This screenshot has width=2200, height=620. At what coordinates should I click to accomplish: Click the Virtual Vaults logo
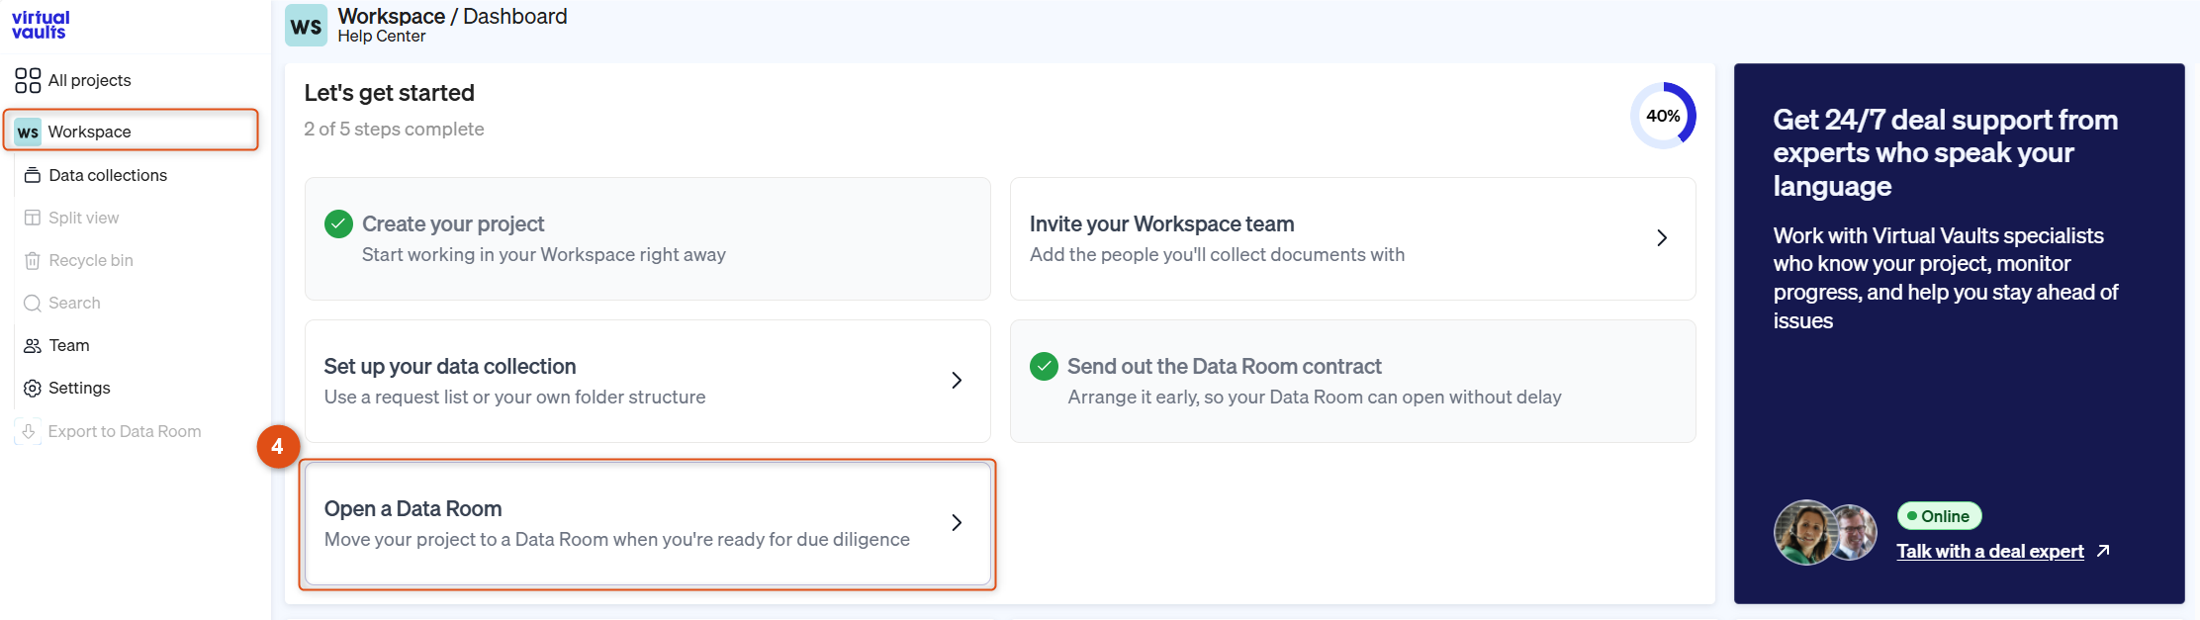pos(41,25)
